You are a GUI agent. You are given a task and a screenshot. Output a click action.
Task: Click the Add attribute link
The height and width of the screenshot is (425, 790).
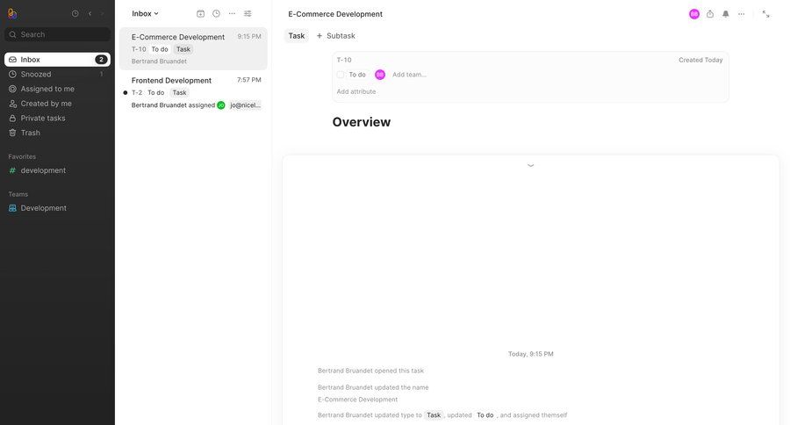[356, 91]
